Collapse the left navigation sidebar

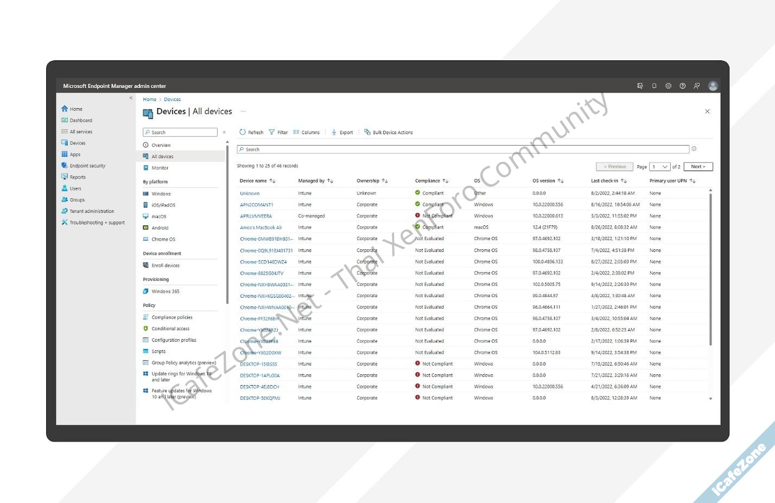click(x=131, y=98)
